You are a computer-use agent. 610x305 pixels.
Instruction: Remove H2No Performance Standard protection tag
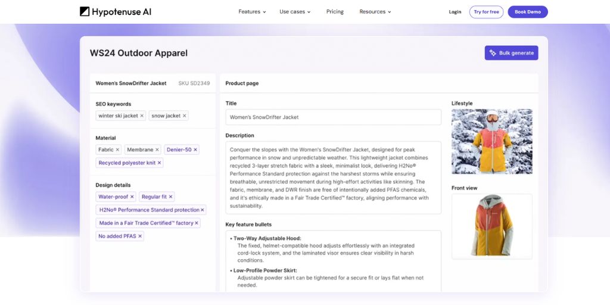coord(203,210)
